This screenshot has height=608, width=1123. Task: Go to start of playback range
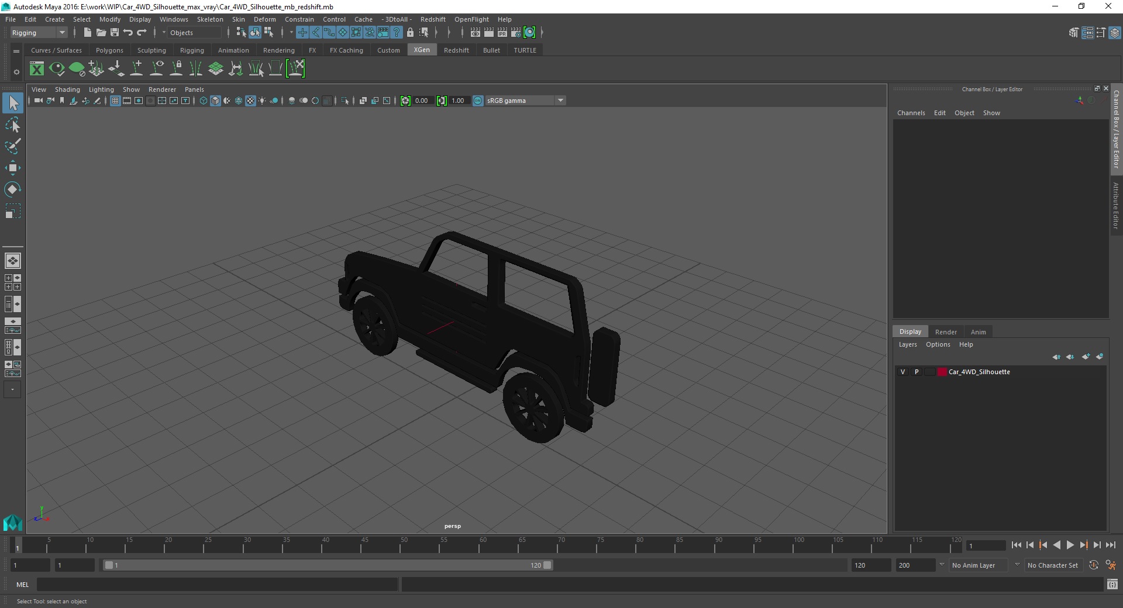pos(1016,545)
